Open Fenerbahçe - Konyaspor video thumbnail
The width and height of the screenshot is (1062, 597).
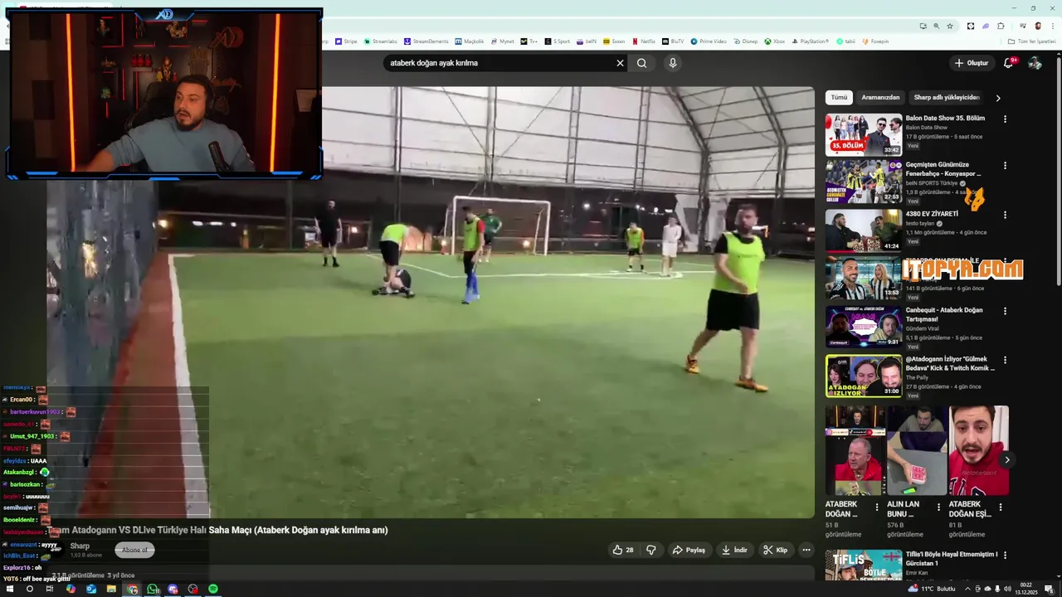pyautogui.click(x=864, y=182)
